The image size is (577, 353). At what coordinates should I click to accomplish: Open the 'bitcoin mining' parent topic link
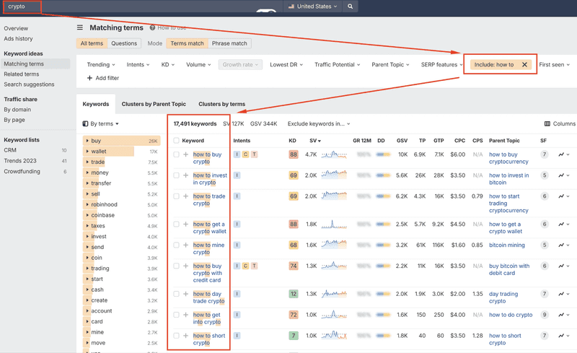tap(507, 245)
